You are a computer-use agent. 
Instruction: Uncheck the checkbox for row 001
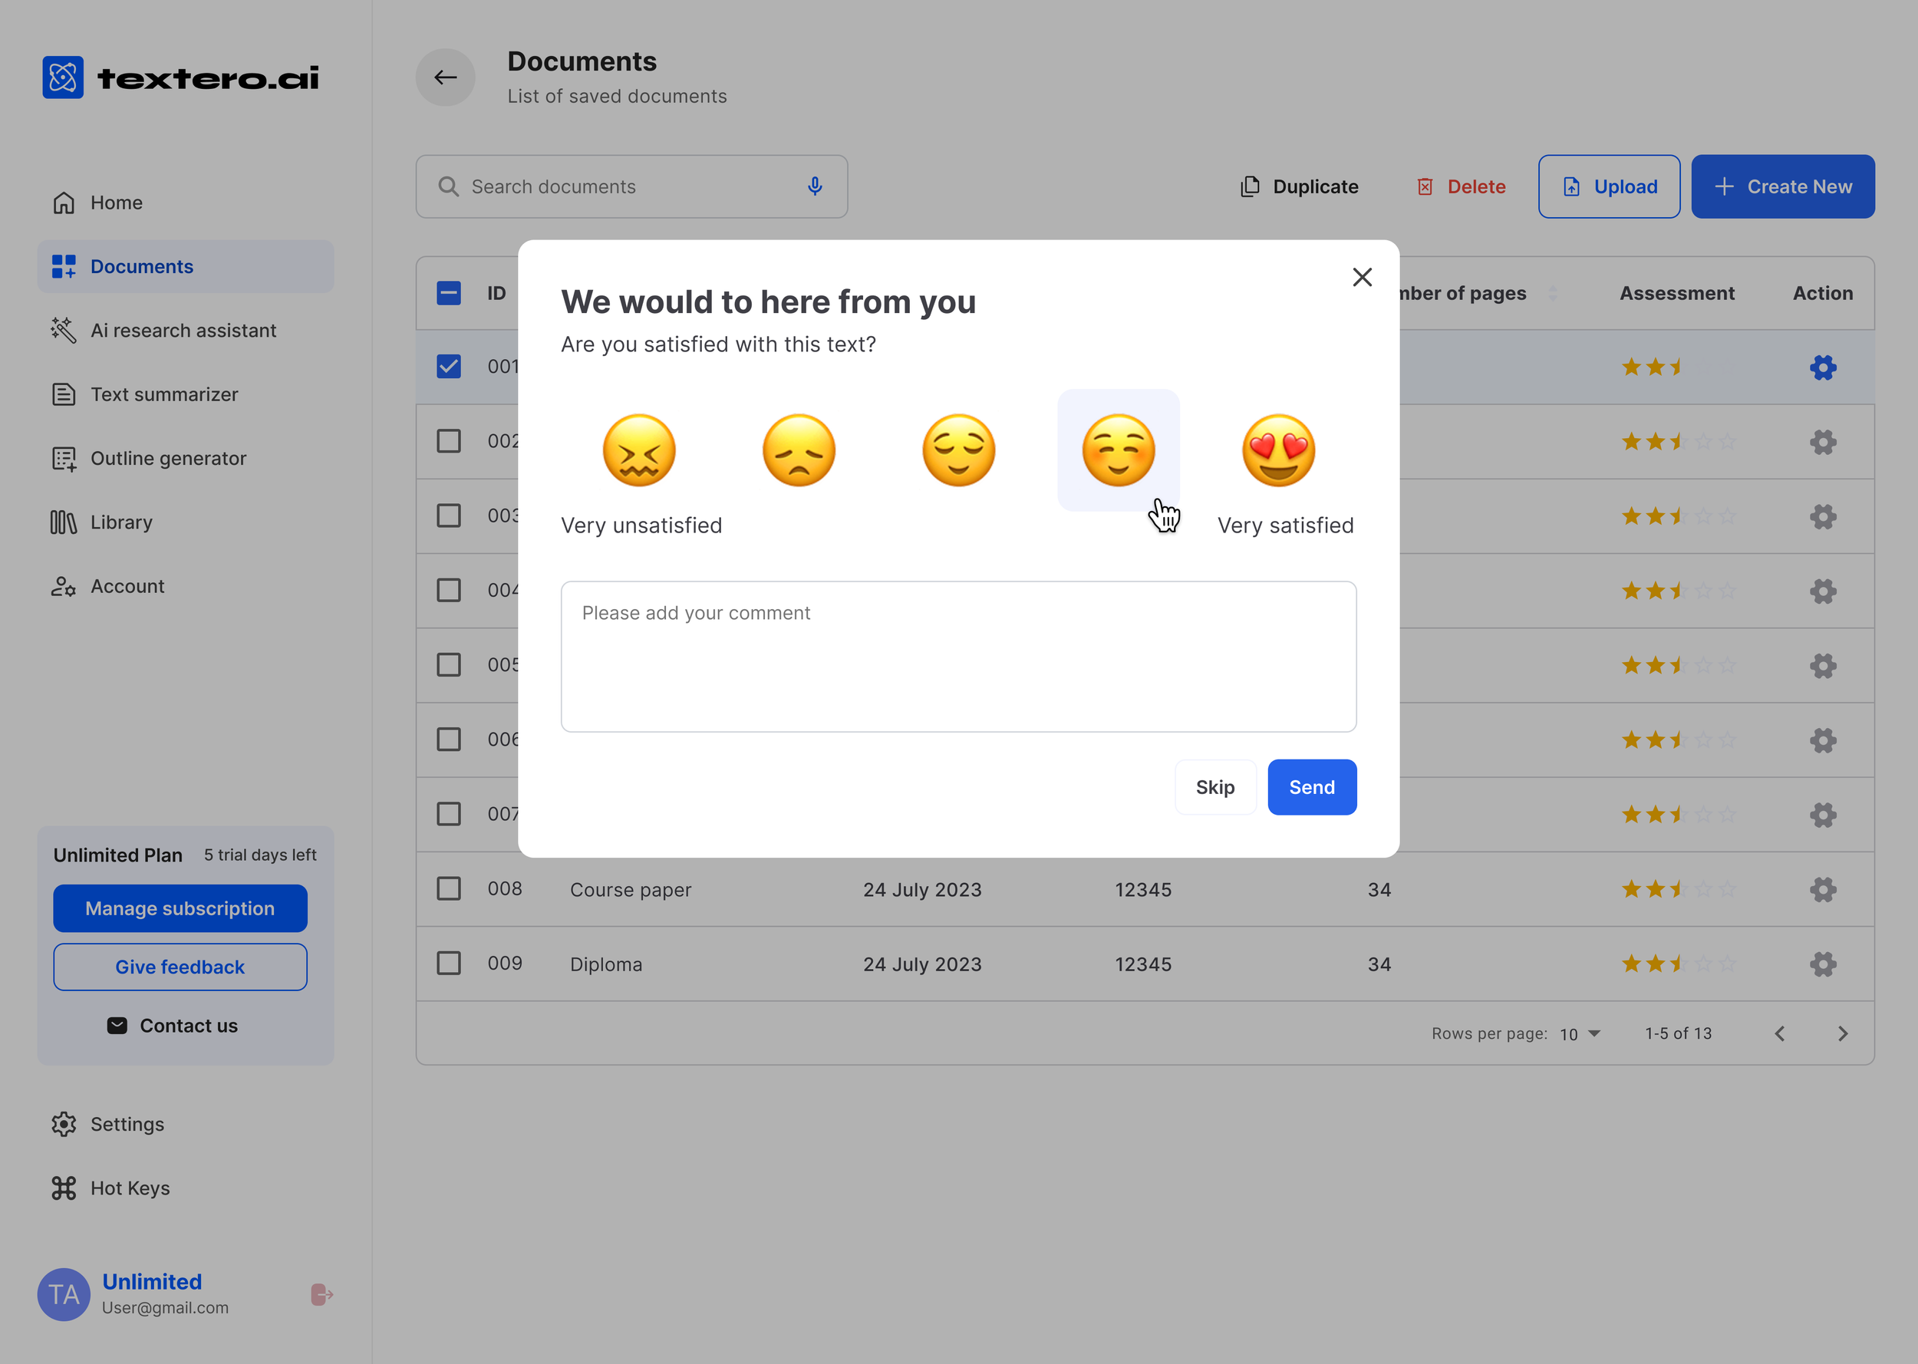pyautogui.click(x=450, y=367)
